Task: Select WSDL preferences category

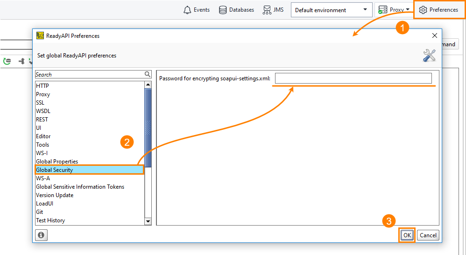Action: tap(90, 111)
